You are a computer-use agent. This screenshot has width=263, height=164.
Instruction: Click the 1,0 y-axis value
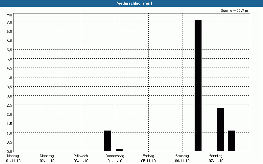pyautogui.click(x=9, y=133)
